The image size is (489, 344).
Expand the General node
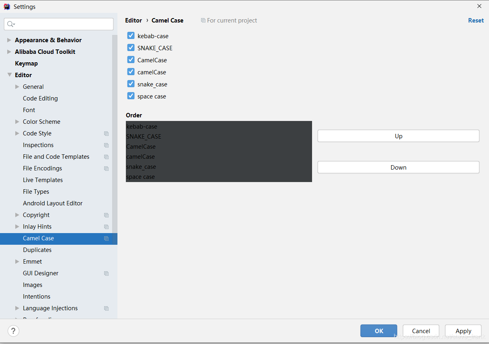tap(17, 87)
